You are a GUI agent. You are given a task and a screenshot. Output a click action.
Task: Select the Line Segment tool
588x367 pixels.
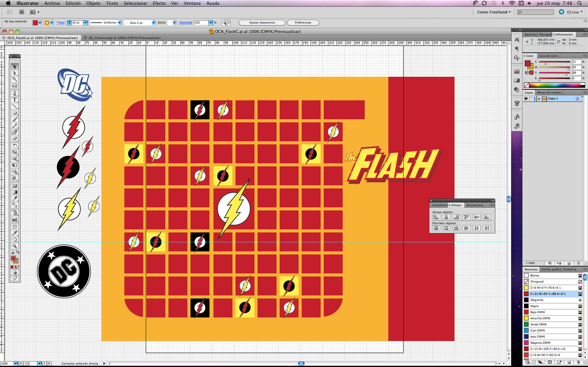tap(15, 106)
